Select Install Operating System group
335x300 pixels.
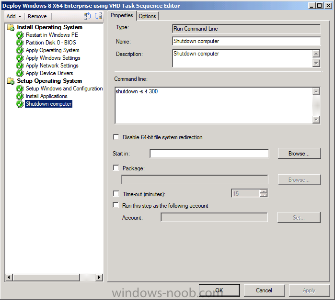(49, 27)
